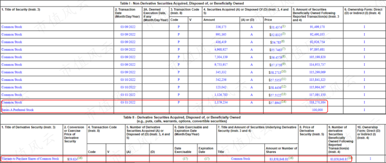Click beneficially owned value 97,895,681

click(x=317, y=49)
